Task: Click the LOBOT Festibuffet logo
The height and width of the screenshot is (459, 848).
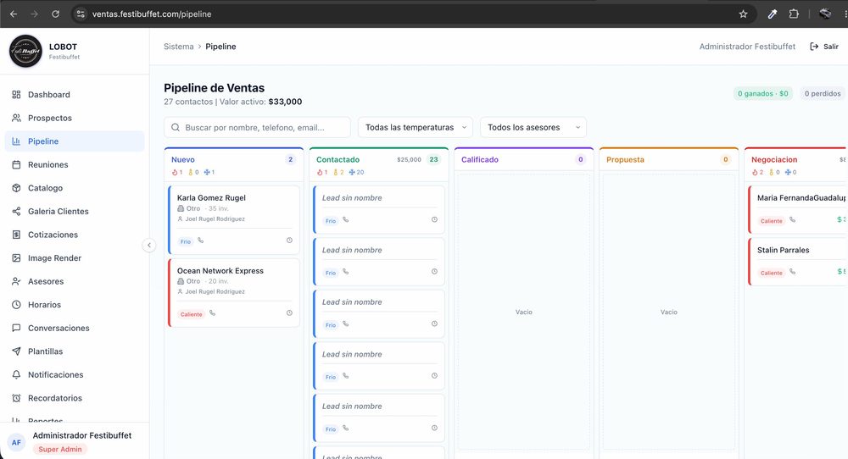Action: (25, 52)
